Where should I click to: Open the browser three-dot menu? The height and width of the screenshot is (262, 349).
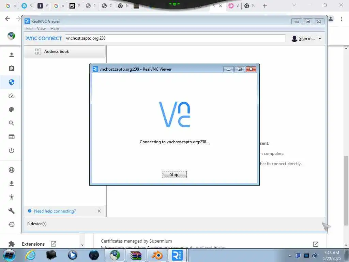(x=342, y=19)
